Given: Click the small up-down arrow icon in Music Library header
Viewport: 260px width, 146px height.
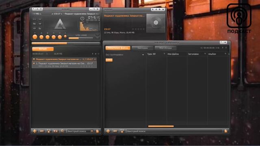Looking at the screenshot, I should click(222, 48).
